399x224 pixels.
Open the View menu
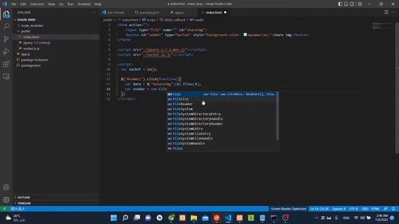click(51, 4)
